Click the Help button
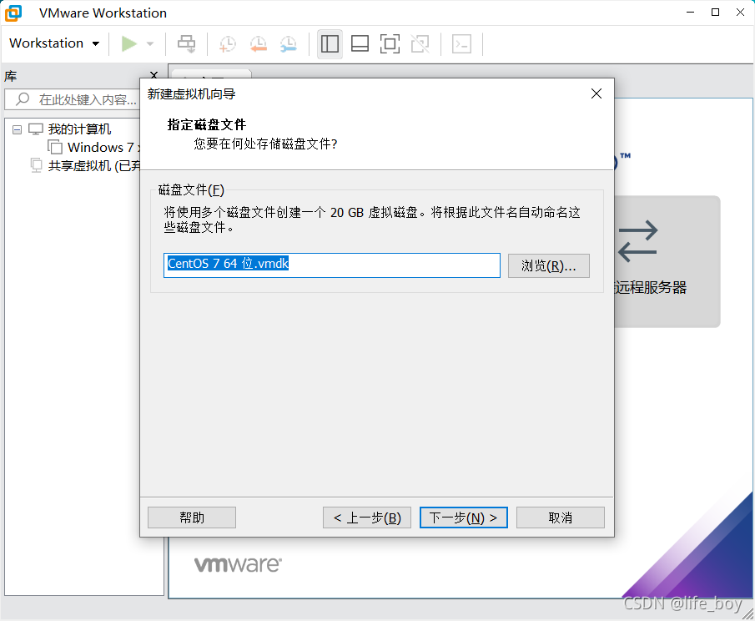The height and width of the screenshot is (621, 755). (x=192, y=517)
